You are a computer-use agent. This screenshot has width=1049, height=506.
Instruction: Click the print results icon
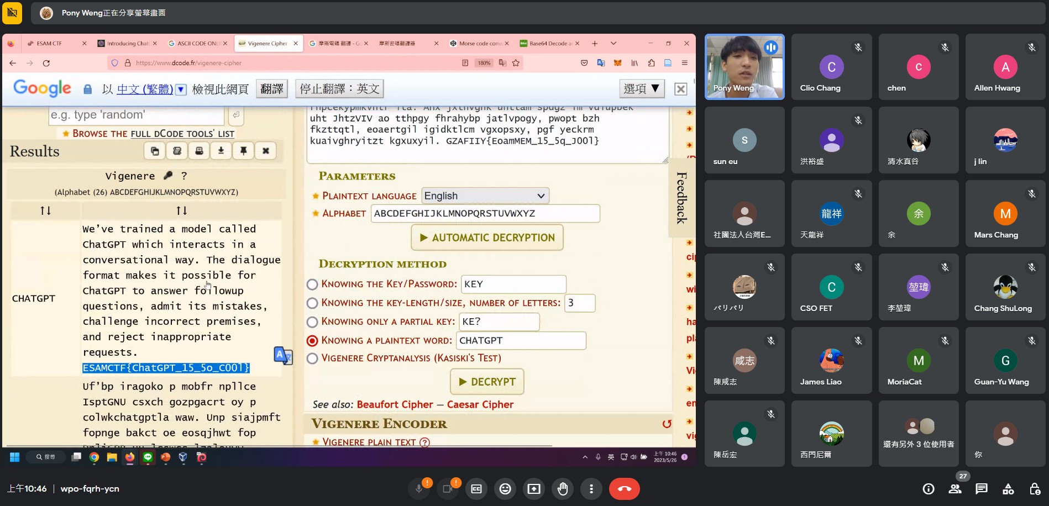click(200, 151)
